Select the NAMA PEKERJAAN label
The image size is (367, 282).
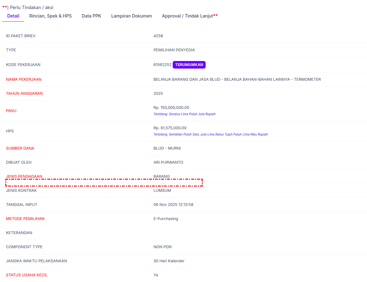pos(24,79)
